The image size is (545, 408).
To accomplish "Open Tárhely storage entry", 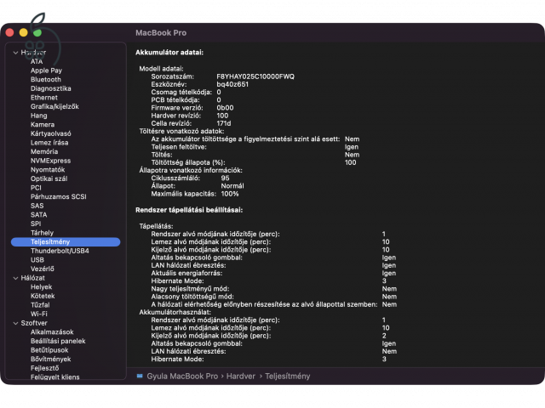I will 42,233.
